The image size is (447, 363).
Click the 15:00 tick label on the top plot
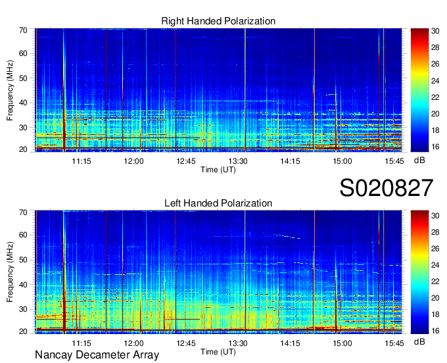[x=342, y=161]
